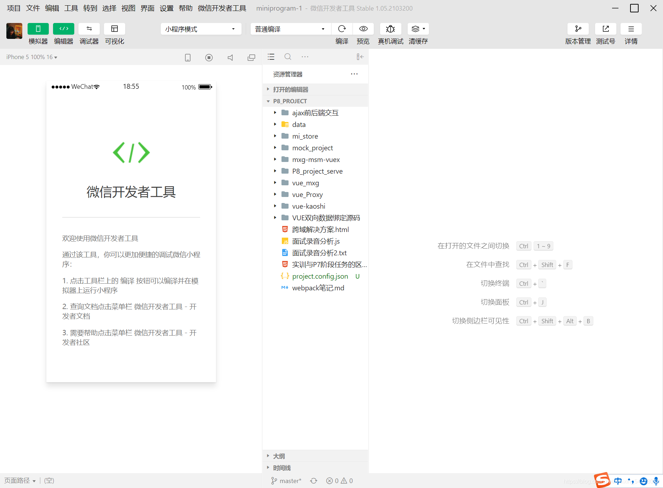Expand the data folder
The height and width of the screenshot is (488, 663).
[x=315, y=124]
